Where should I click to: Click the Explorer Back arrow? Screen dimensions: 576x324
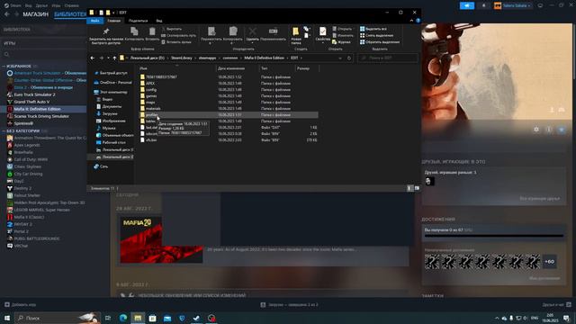pos(93,58)
